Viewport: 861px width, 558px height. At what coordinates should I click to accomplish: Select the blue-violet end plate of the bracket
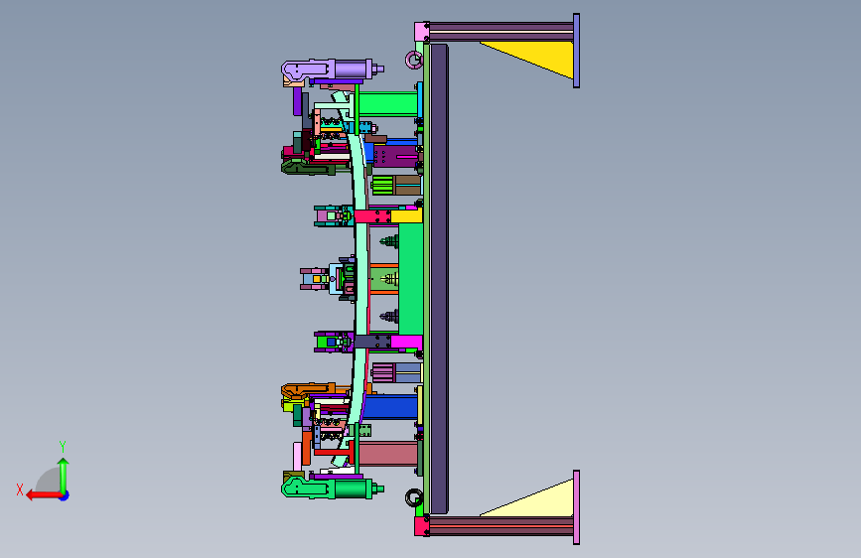pyautogui.click(x=577, y=51)
